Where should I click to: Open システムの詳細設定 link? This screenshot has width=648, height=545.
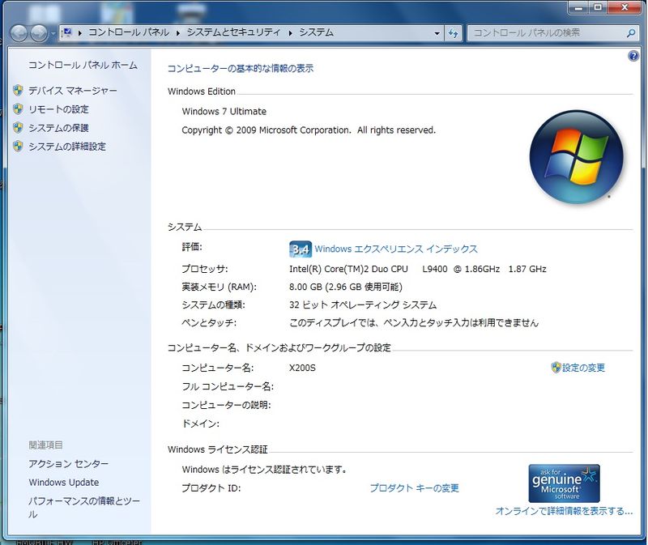click(x=67, y=147)
